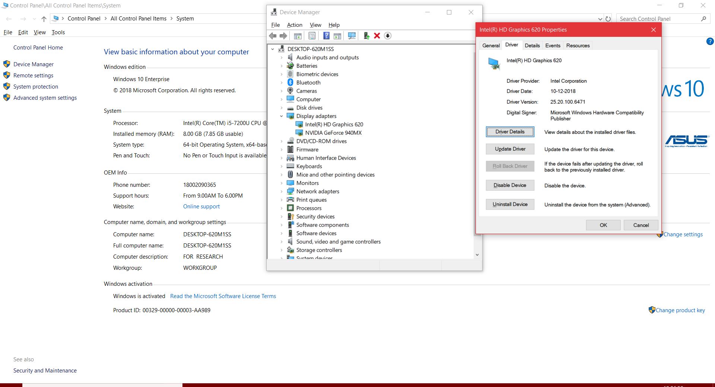Click the Bluetooth category icon
This screenshot has width=715, height=387.
290,83
